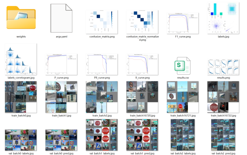Image resolution: width=247 pixels, height=155 pixels.
Task: Select the val_batch0_labels.jpg thumbnail
Action: (x=21, y=140)
